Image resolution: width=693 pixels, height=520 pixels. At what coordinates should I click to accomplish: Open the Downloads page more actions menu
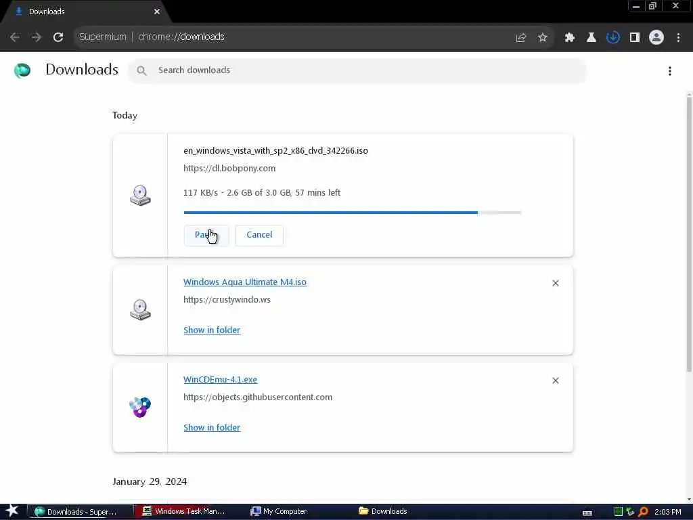(670, 70)
